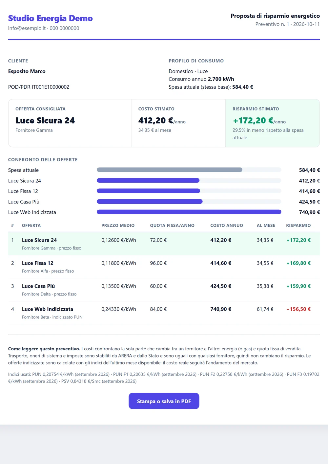Click the COSTO ANNUO column header
328x464 pixels.
point(227,225)
